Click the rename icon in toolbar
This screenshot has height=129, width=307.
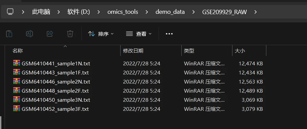[29, 34]
